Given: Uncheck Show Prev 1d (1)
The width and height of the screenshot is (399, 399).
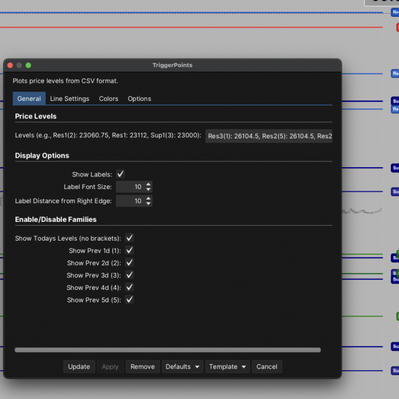Looking at the screenshot, I should tap(130, 251).
